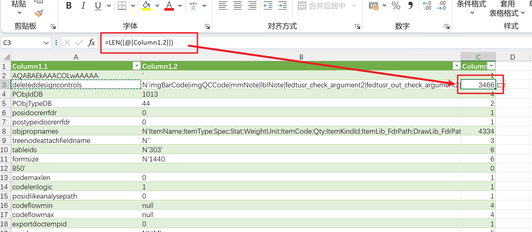Apply yellow fill color to cell
The height and width of the screenshot is (232, 532).
[x=146, y=6]
